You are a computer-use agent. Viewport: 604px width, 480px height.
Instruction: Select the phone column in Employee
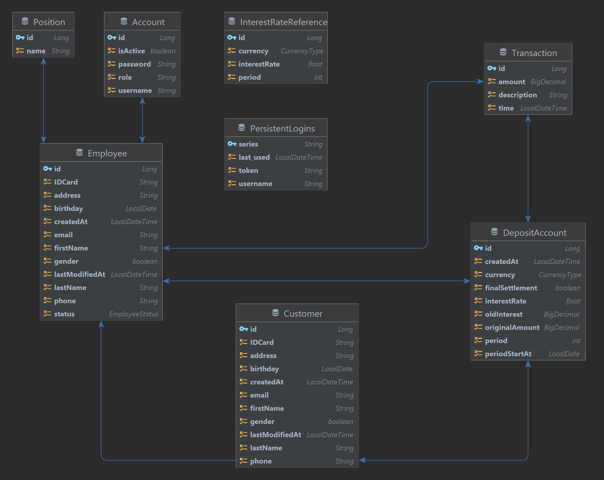[101, 301]
